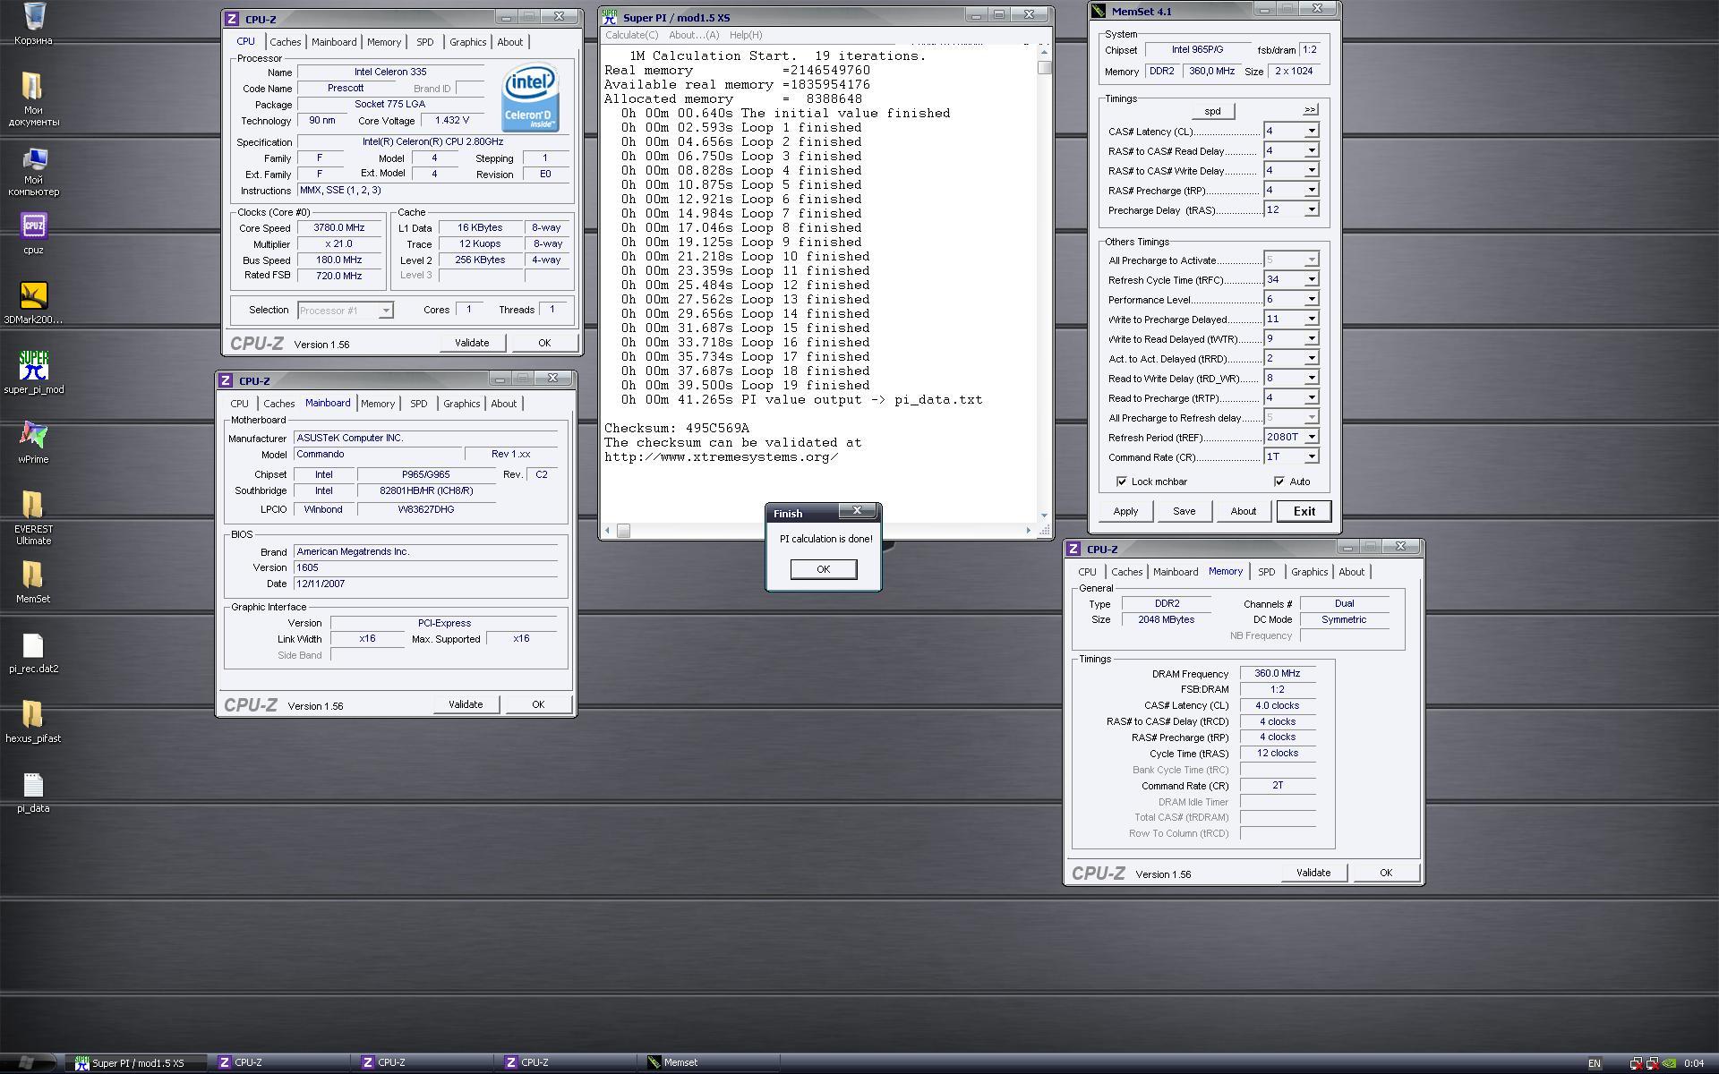Screen dimensions: 1719x1074
Task: Click OK in the CPU-Z Memory window
Action: pyautogui.click(x=1386, y=873)
